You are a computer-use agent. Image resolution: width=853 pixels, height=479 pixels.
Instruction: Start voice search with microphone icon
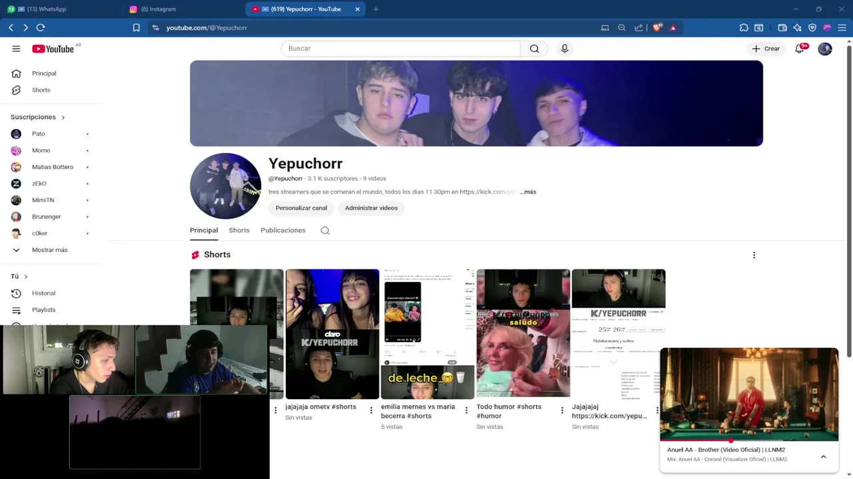point(564,49)
